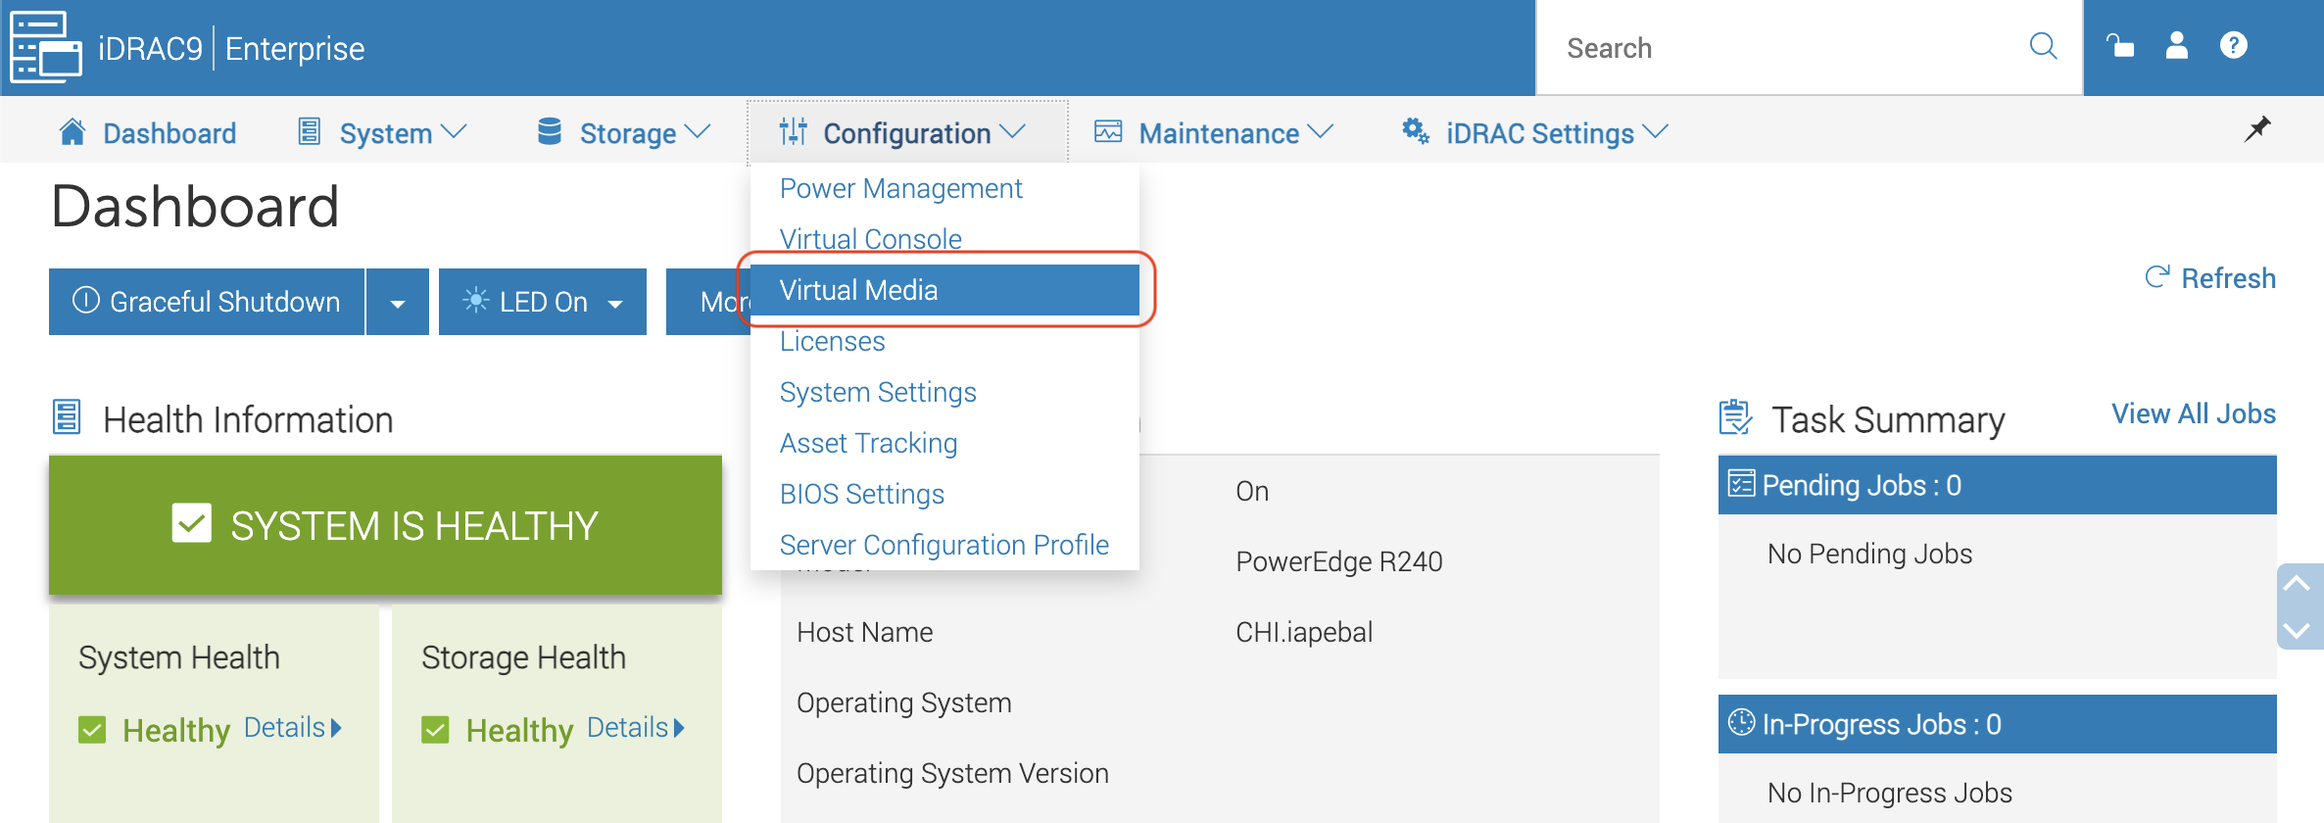This screenshot has width=2324, height=823.
Task: Go to the Dashboard tab
Action: [x=147, y=132]
